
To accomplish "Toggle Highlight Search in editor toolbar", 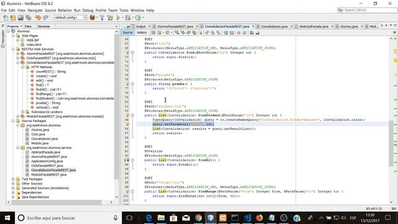I will [x=194, y=32].
